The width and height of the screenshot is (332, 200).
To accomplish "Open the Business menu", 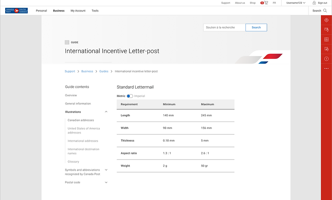I will click(59, 10).
